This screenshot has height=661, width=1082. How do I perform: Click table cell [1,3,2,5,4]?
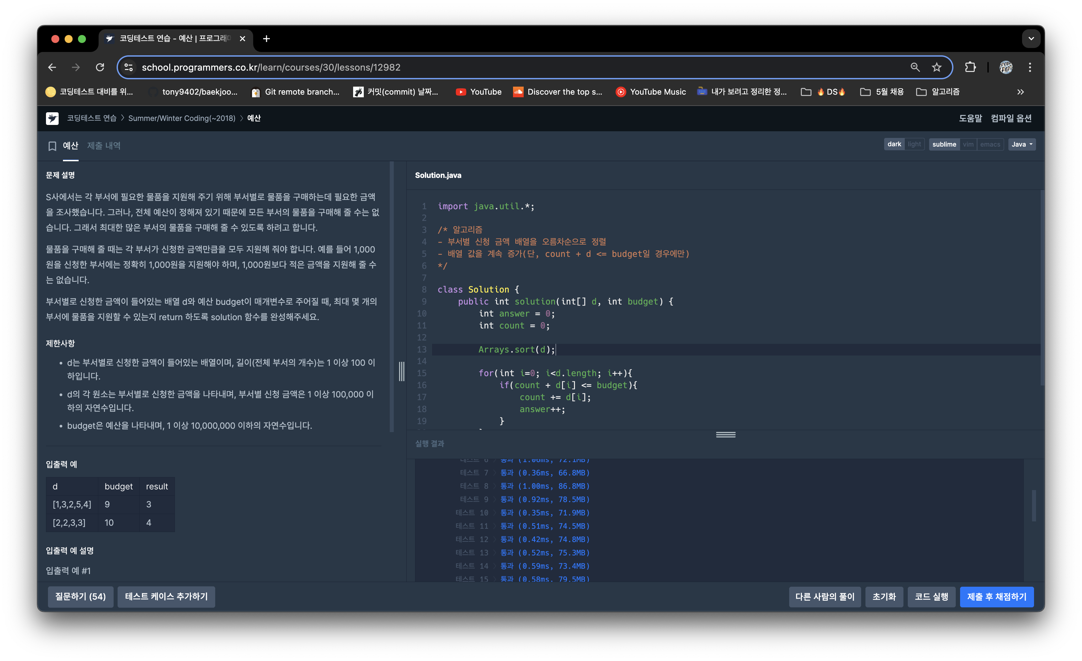72,504
